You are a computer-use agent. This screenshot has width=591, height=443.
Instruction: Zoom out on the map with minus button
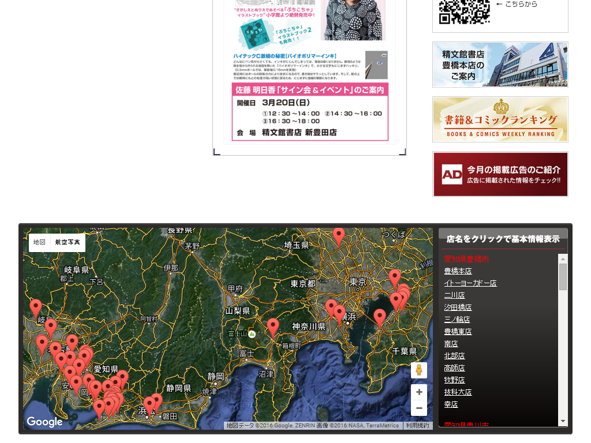click(x=419, y=408)
